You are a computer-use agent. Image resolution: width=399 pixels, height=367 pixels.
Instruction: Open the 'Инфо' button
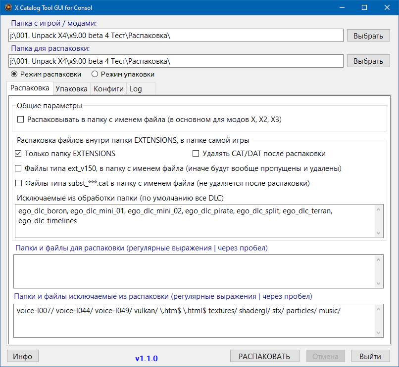(23, 356)
